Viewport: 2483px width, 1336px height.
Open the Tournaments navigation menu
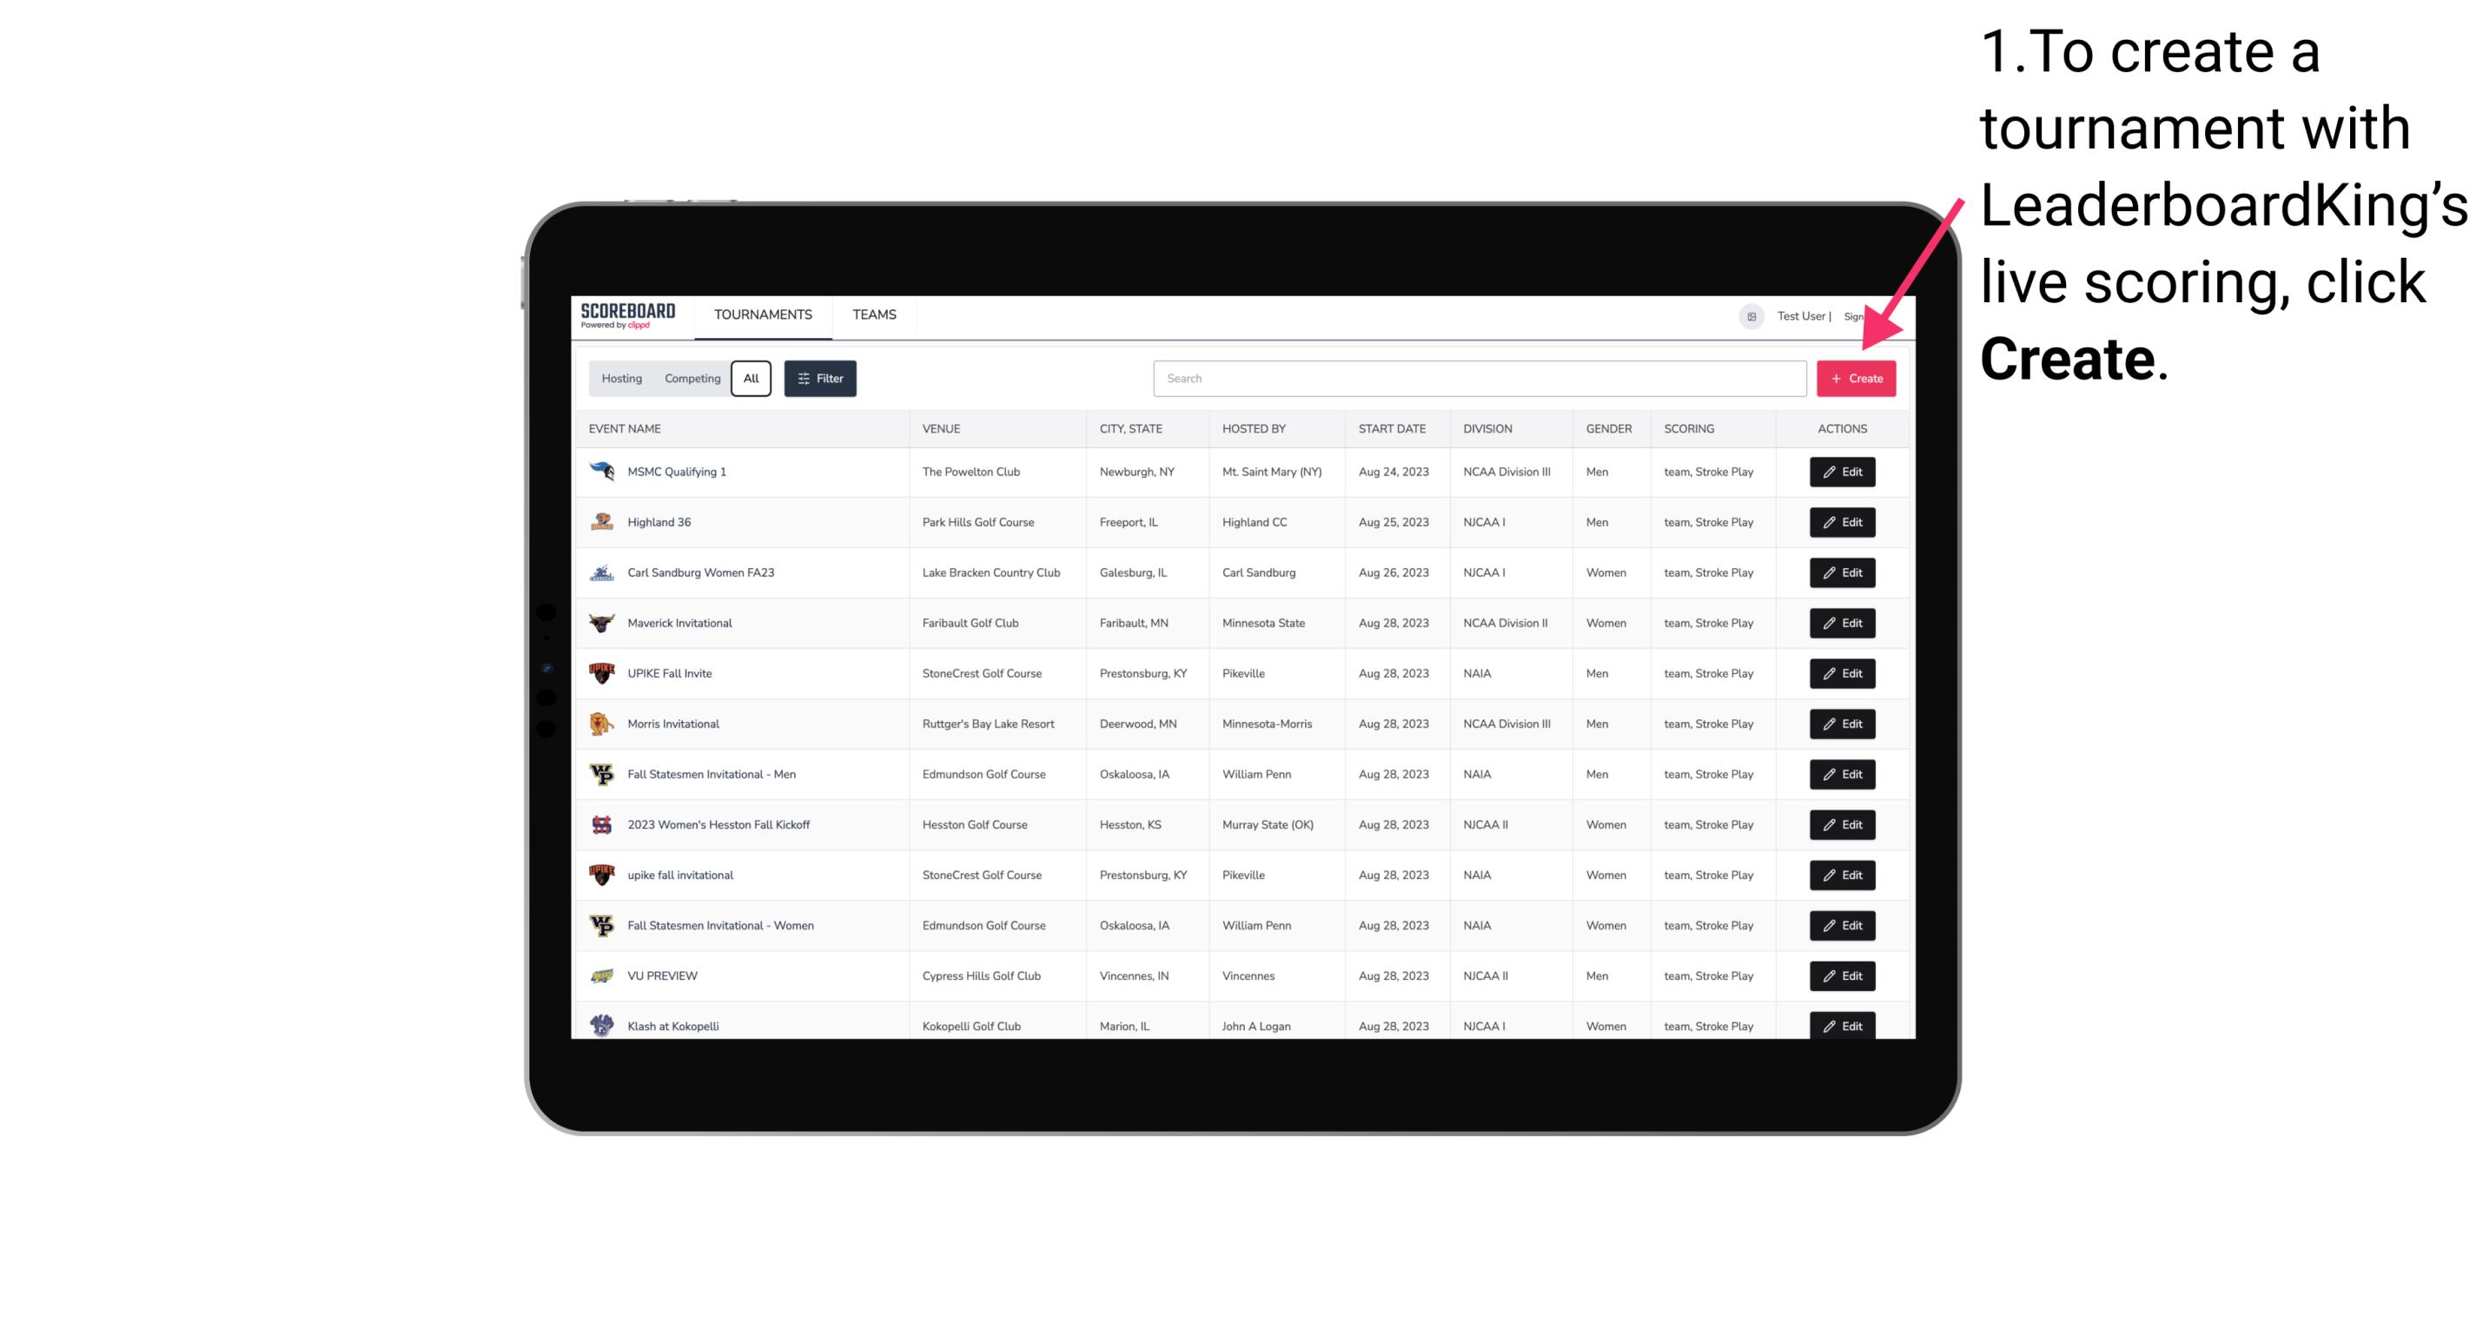[764, 314]
